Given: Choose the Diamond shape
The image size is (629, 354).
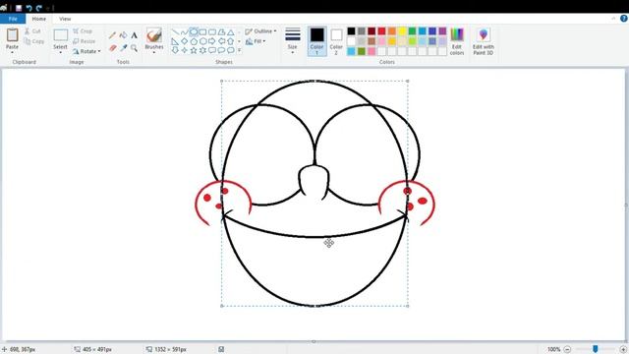Looking at the screenshot, I should (184, 41).
